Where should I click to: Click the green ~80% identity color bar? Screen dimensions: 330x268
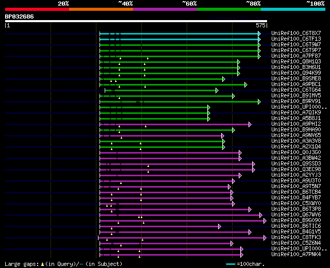pos(229,9)
